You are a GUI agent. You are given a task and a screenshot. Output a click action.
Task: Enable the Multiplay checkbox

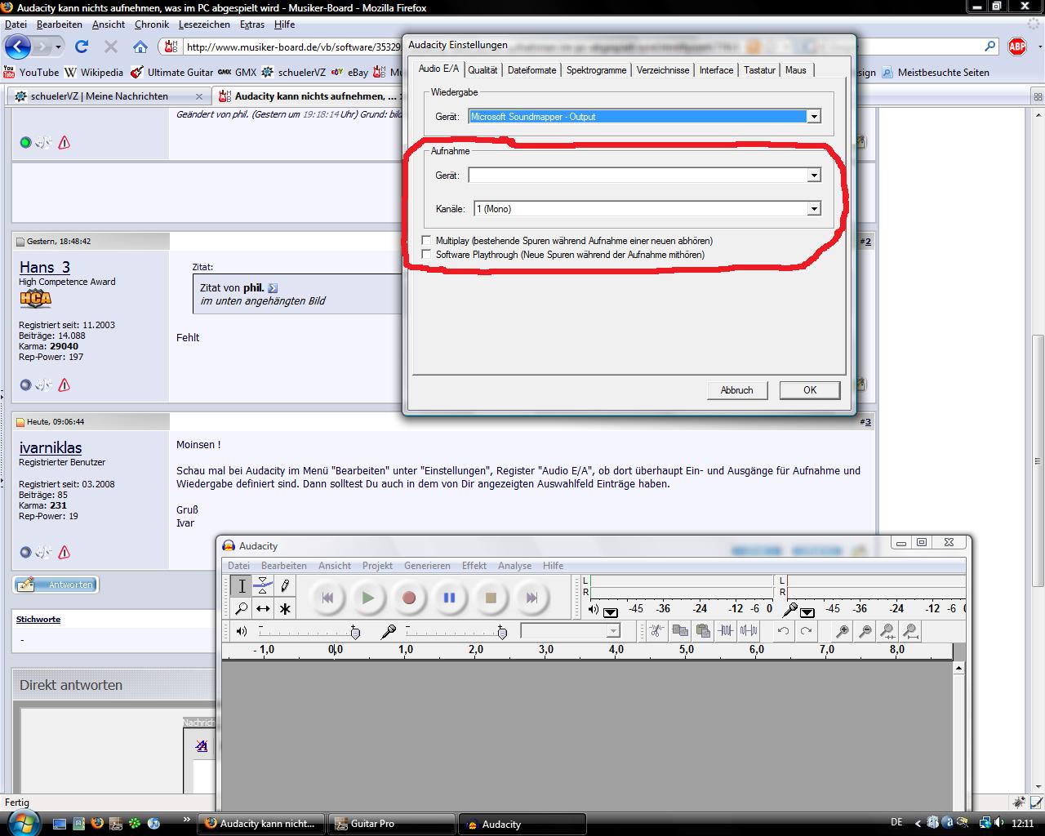click(x=426, y=240)
